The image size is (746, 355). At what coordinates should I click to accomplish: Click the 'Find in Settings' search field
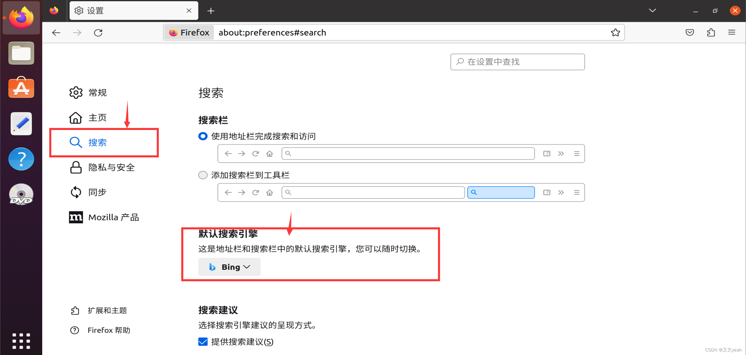click(x=518, y=62)
